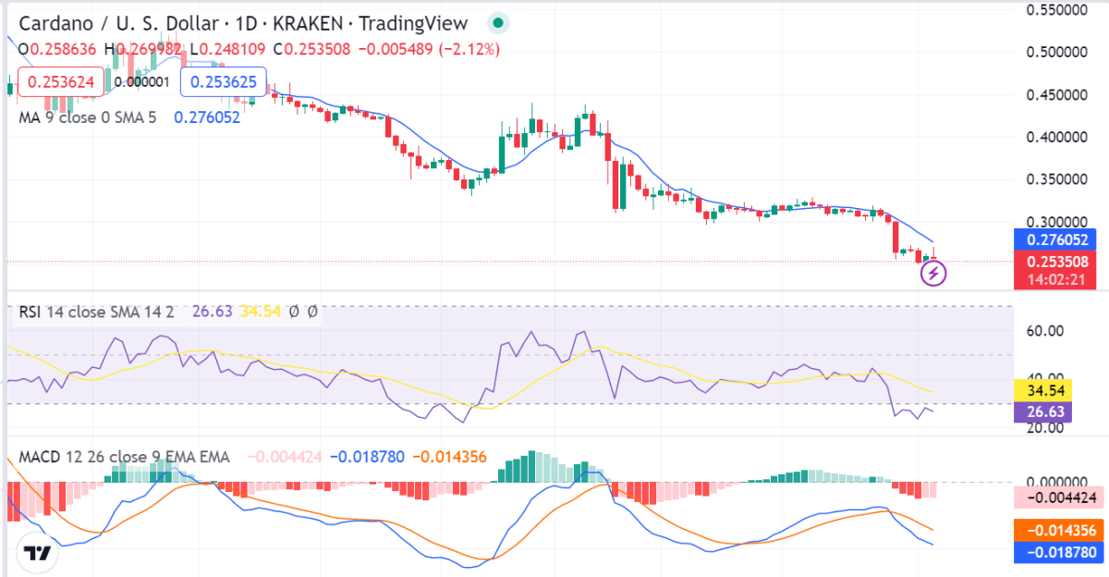Click the blue buy price 0.253625 button
The width and height of the screenshot is (1109, 577).
point(224,81)
